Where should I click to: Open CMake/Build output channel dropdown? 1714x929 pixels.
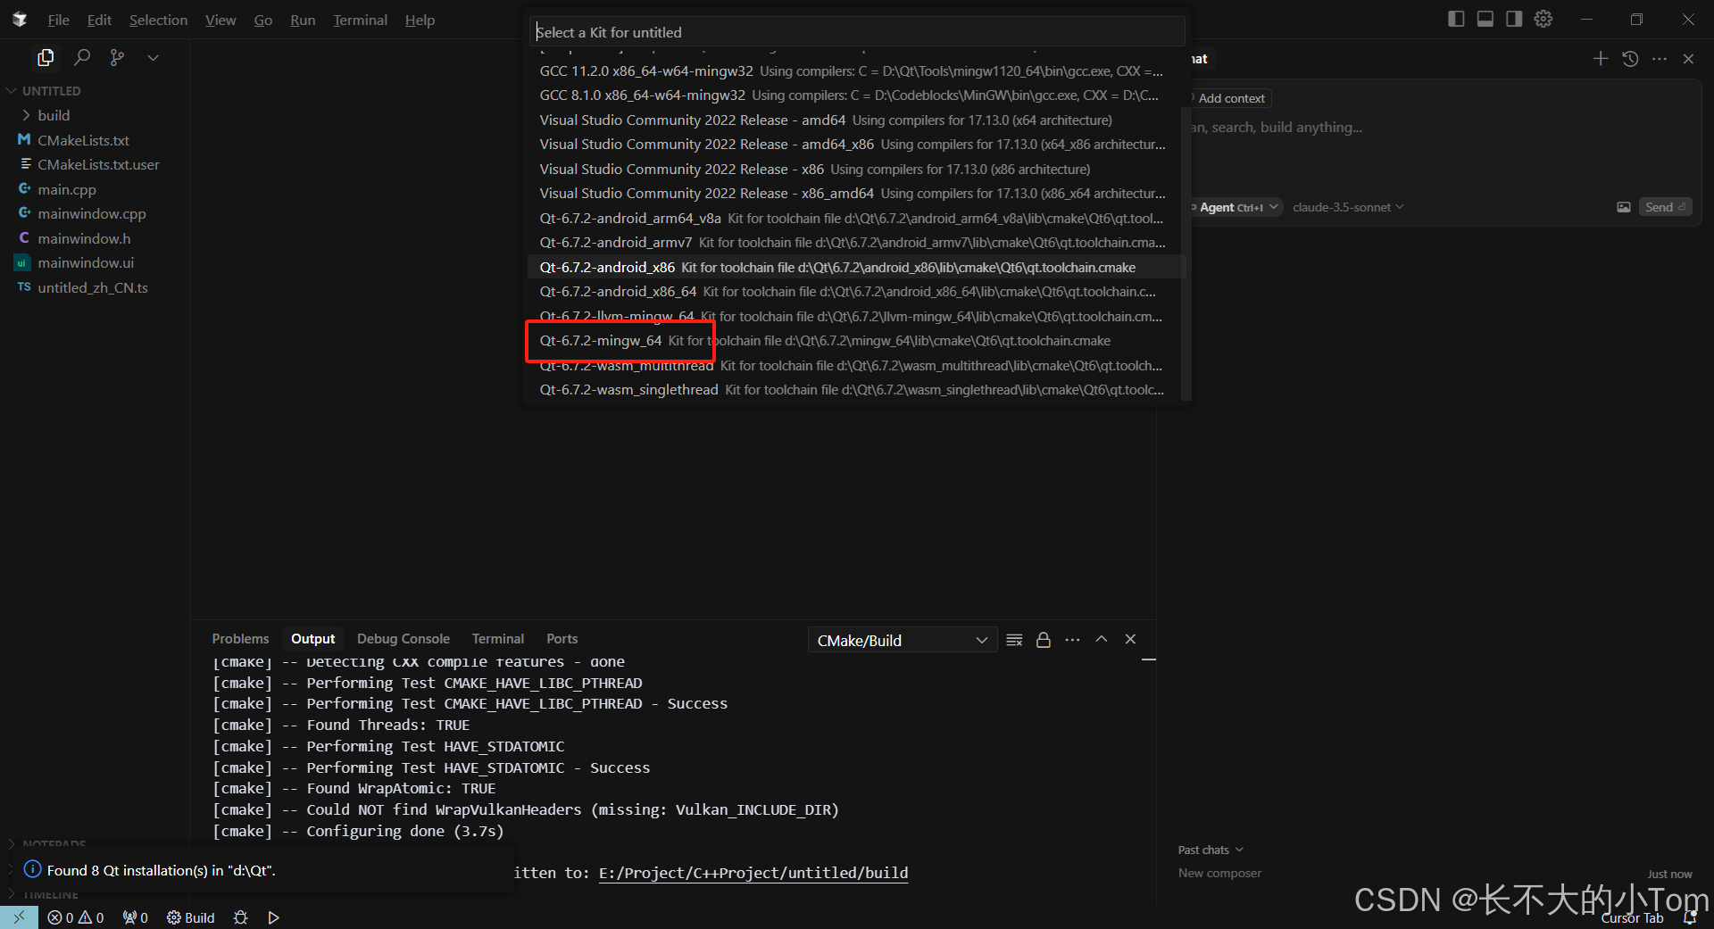coord(903,640)
